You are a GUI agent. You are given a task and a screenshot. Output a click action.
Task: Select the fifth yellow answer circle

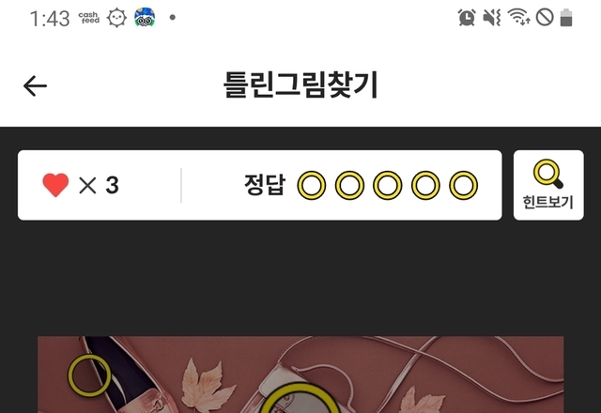tap(463, 186)
